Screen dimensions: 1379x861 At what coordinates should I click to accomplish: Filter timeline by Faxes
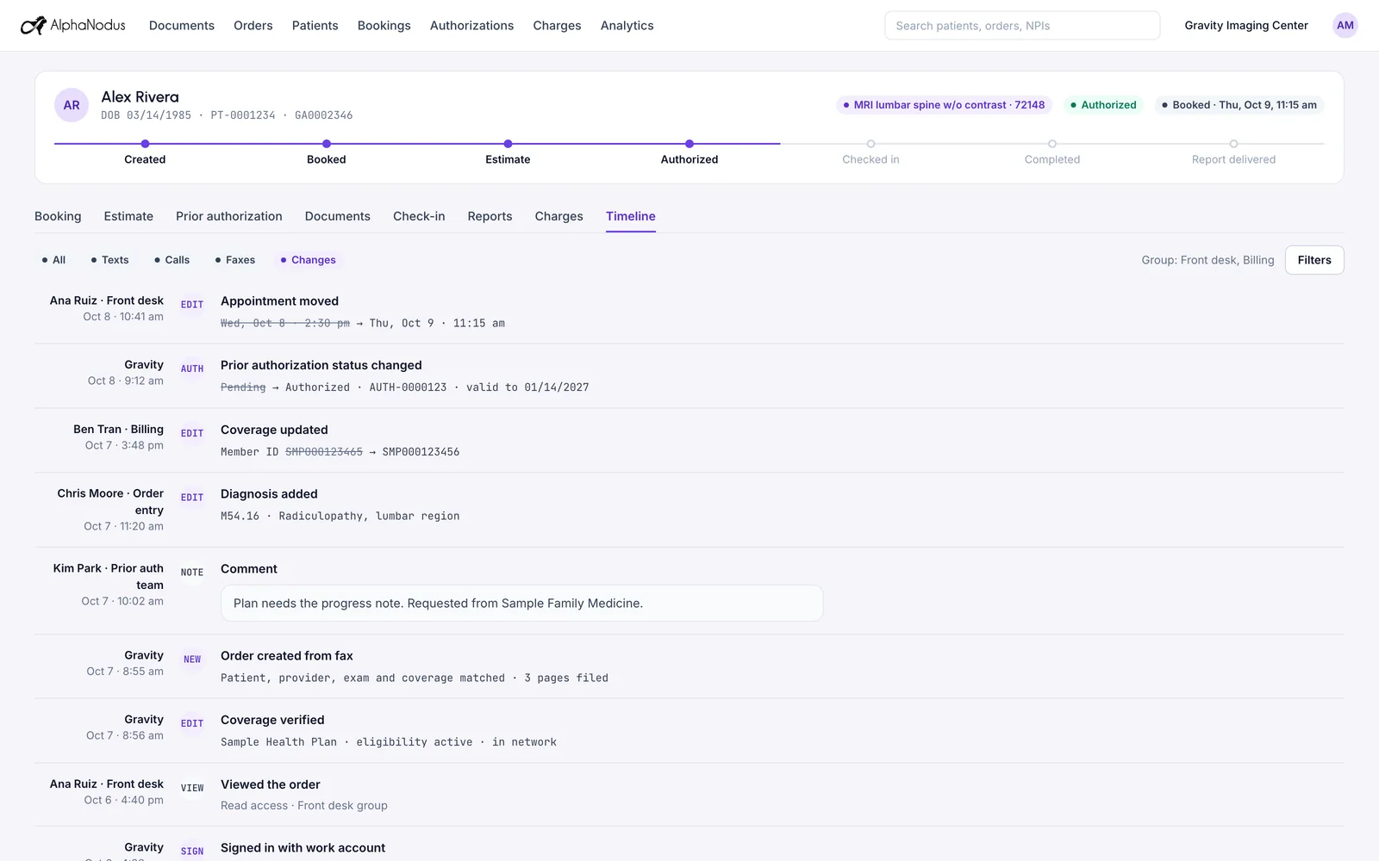click(x=234, y=260)
